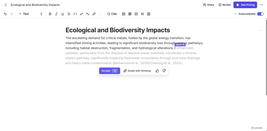The image size is (267, 131).
Task: Click the Share button
Action: pyautogui.click(x=208, y=5)
